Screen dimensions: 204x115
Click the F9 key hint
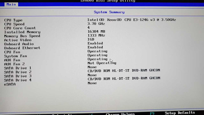coord(152,113)
